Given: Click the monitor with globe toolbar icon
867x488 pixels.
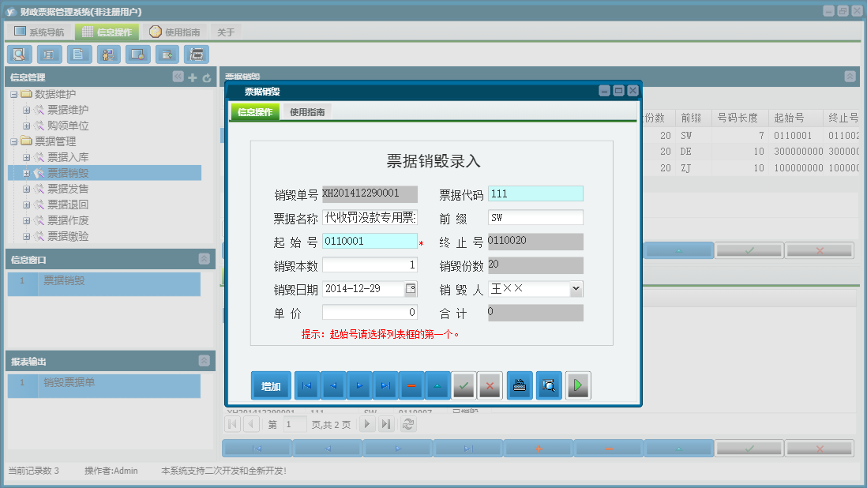Looking at the screenshot, I should point(137,54).
